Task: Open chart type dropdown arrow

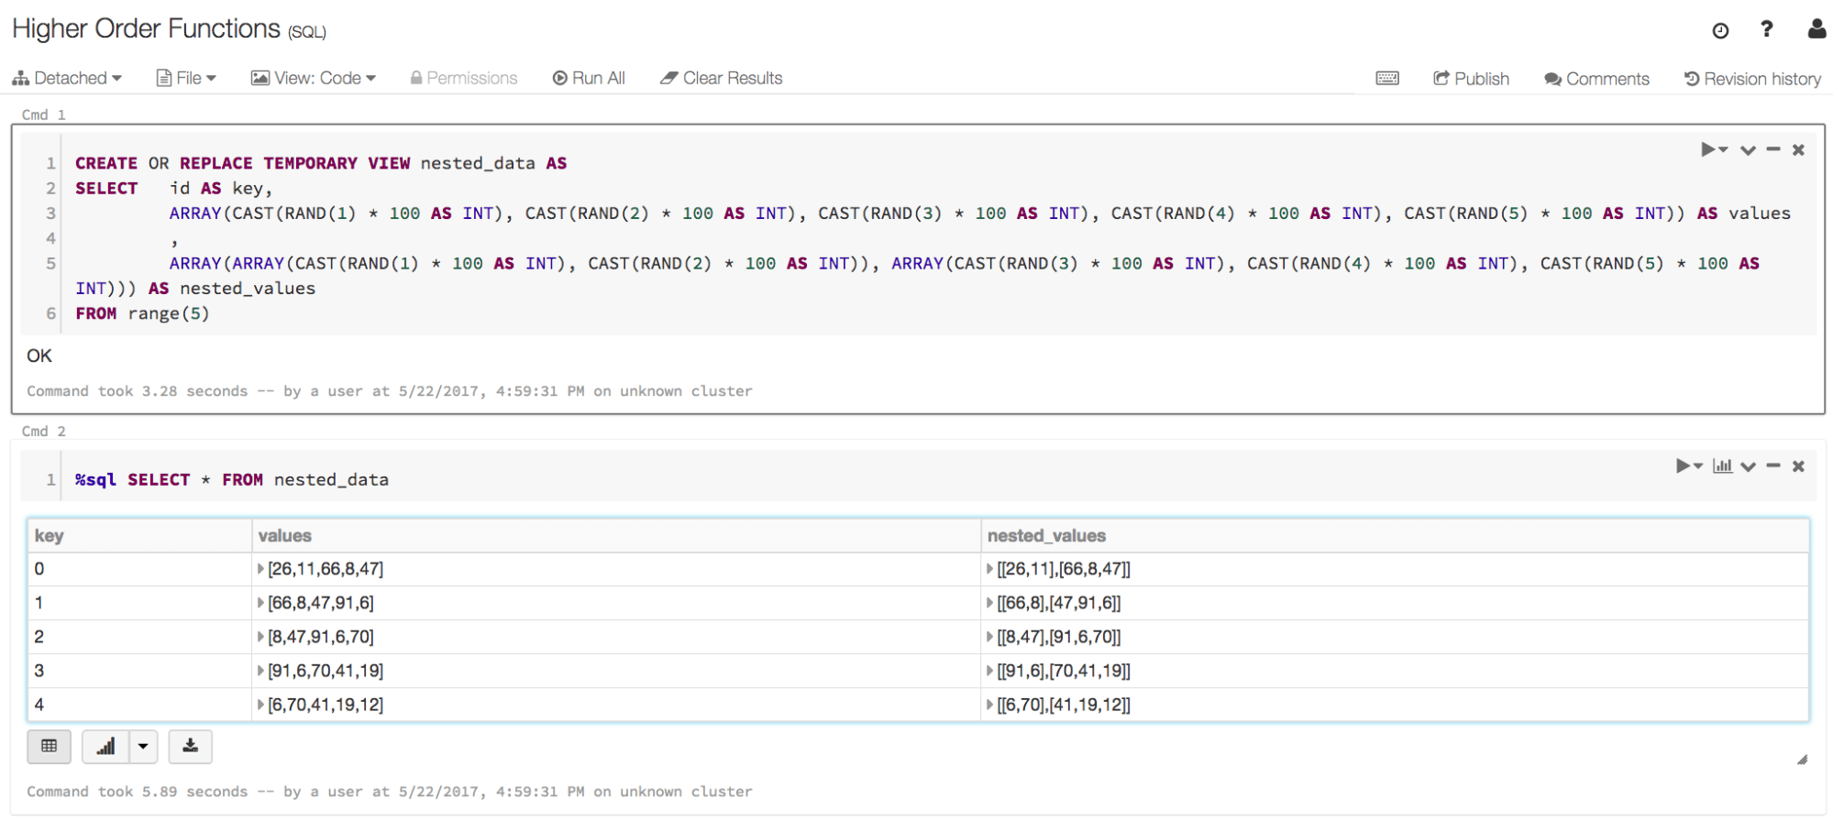Action: point(143,747)
